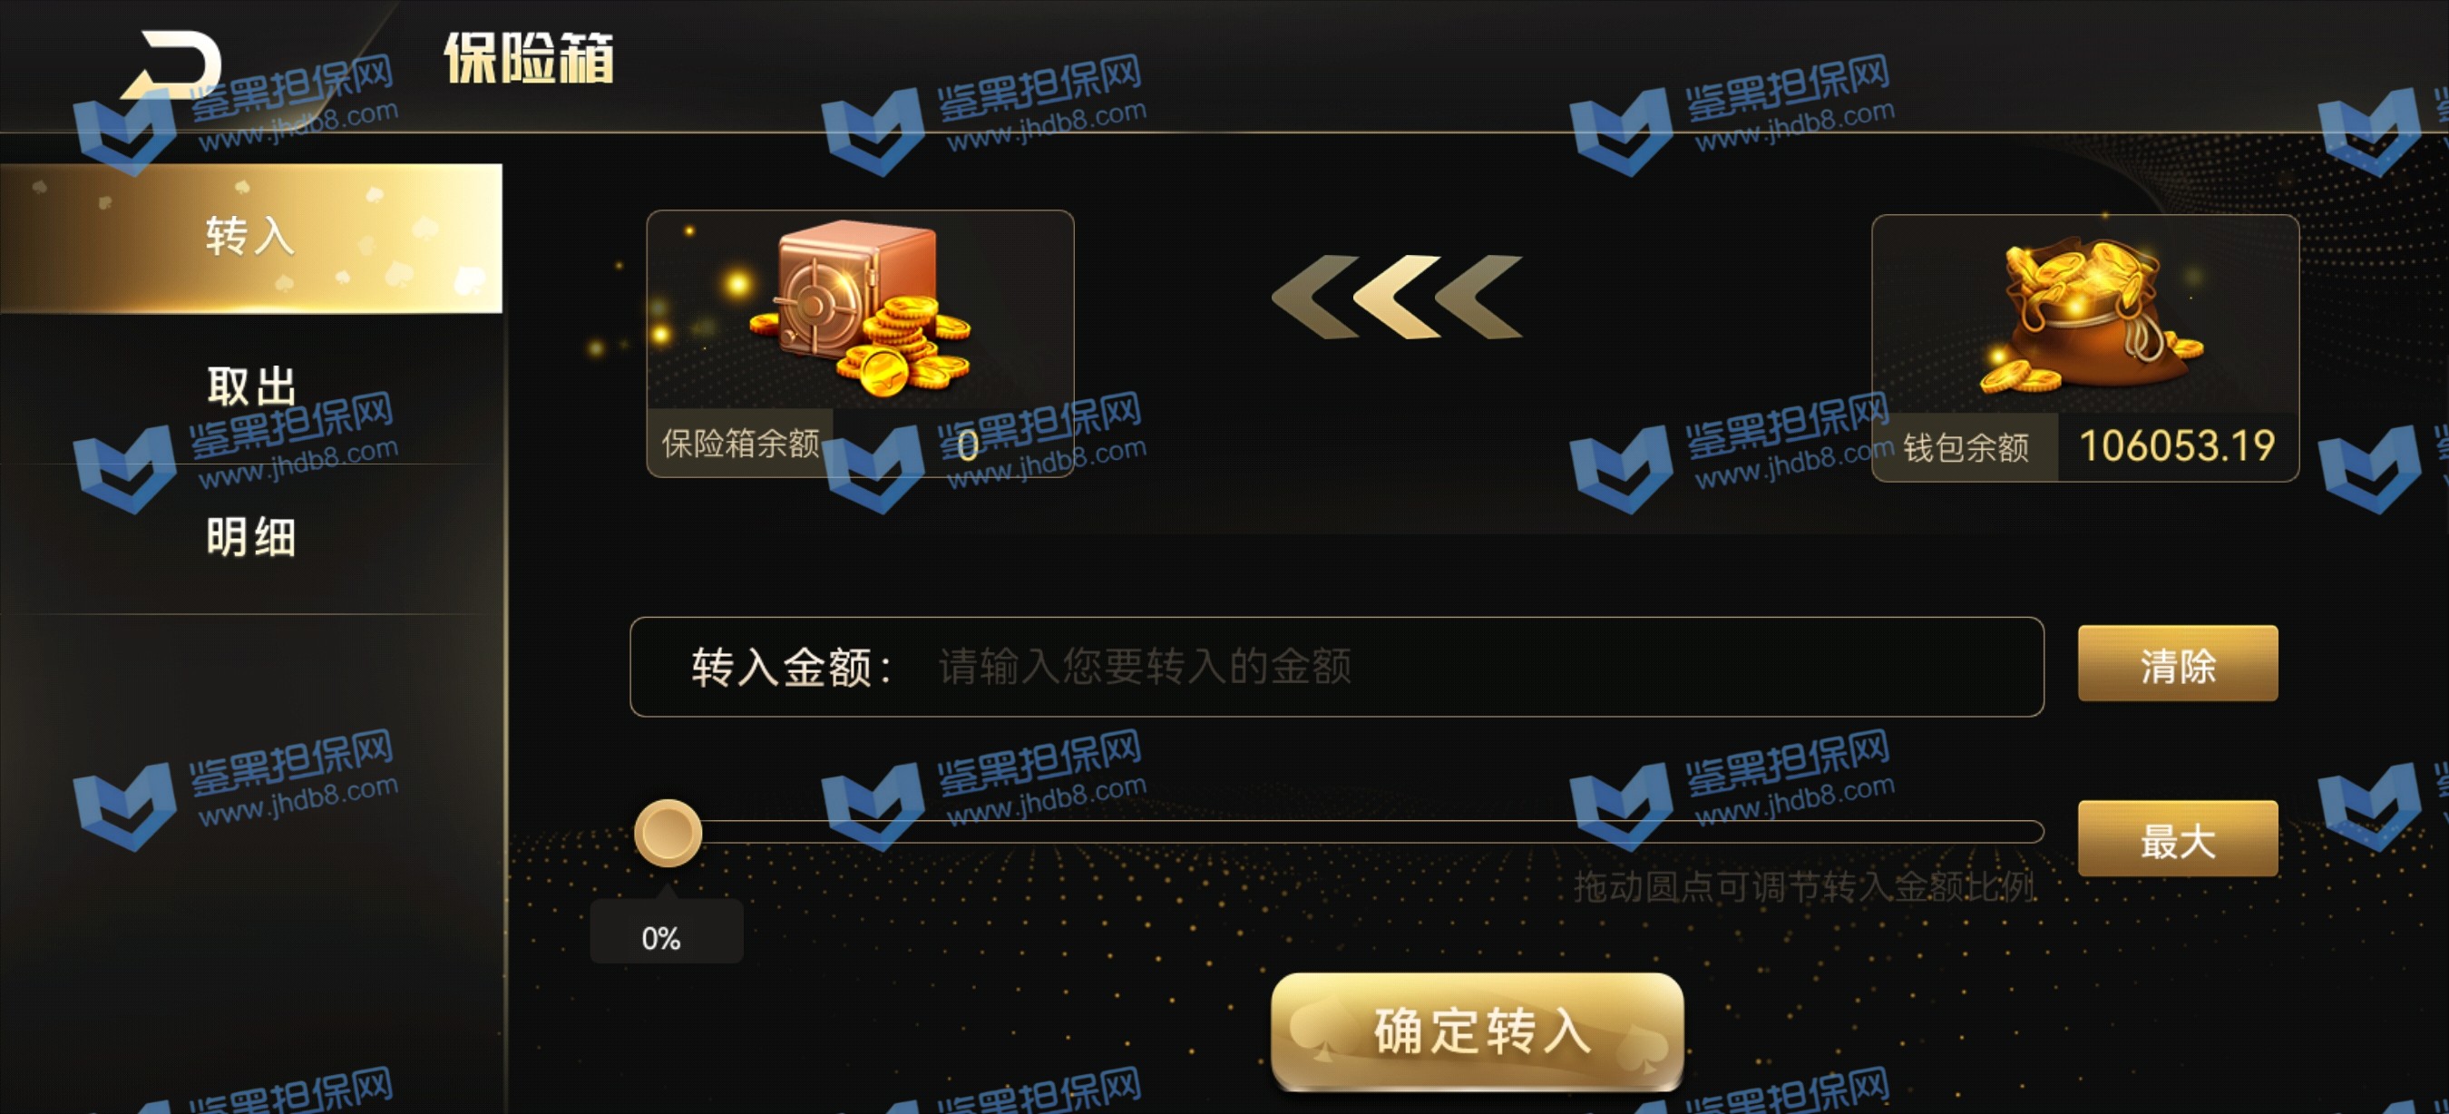The width and height of the screenshot is (2449, 1114).
Task: Click the safe balance value 0
Action: click(968, 445)
